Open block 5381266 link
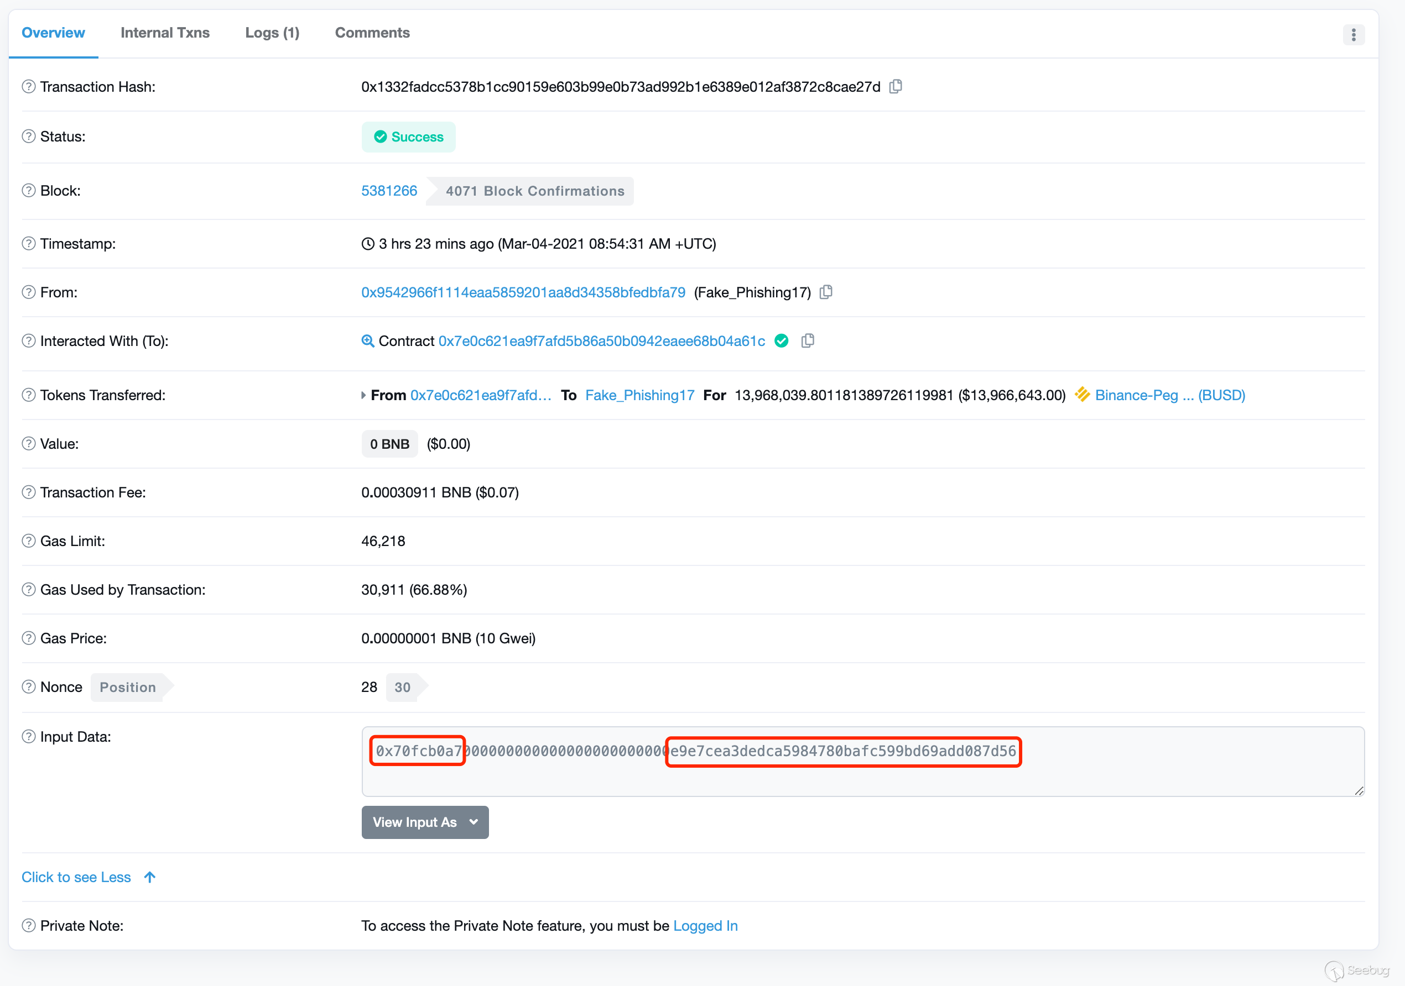Viewport: 1405px width, 986px height. (x=388, y=191)
